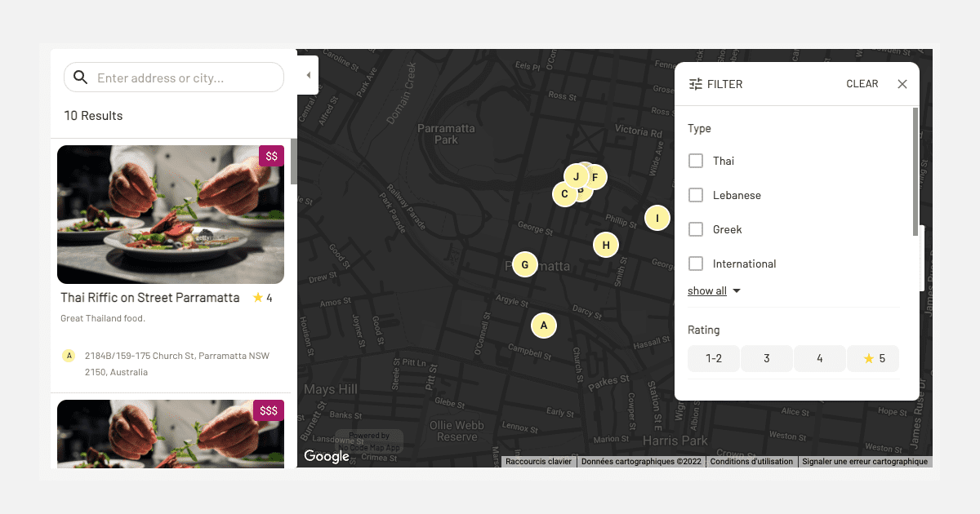Click Mays Hill map label
Screen dimensions: 980x514
click(331, 389)
